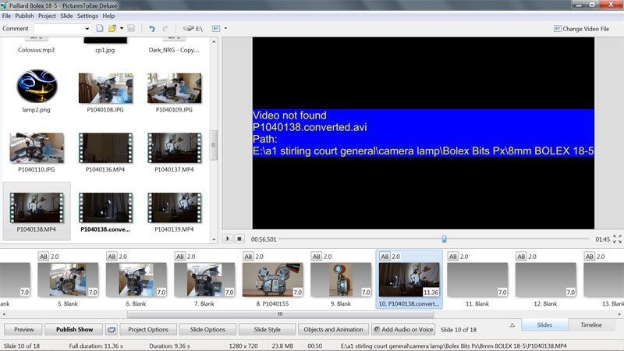This screenshot has height=351, width=624.
Task: Click the file list view mode icon
Action: [x=216, y=28]
